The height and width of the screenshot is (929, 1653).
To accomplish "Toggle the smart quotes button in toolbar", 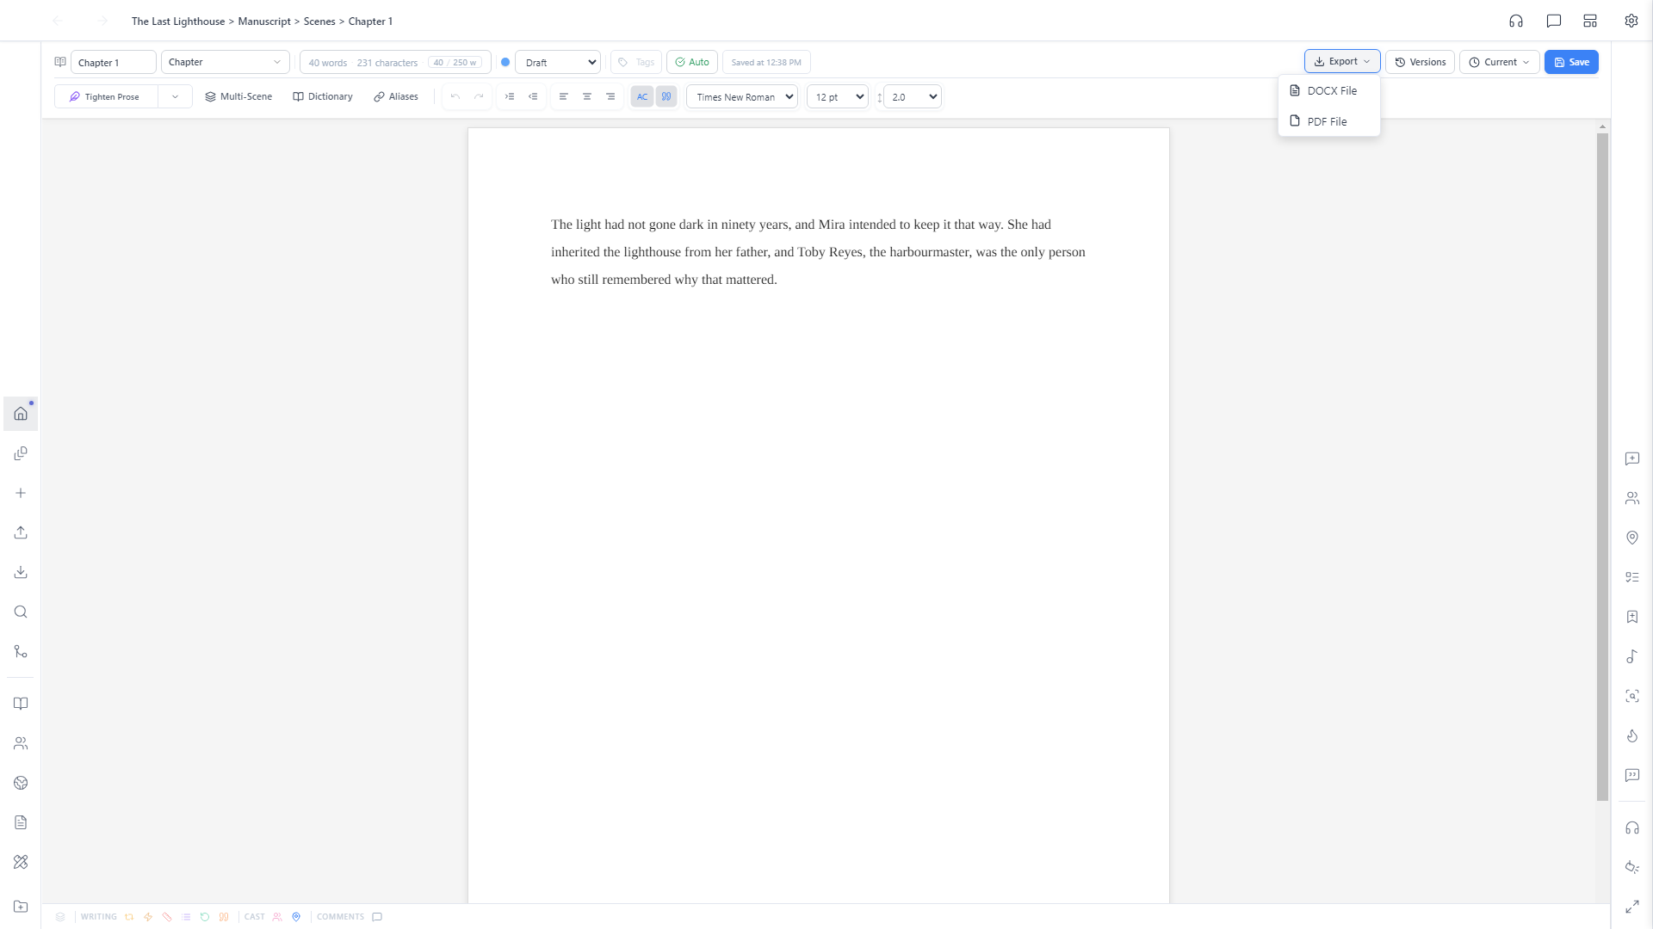I will click(x=666, y=96).
